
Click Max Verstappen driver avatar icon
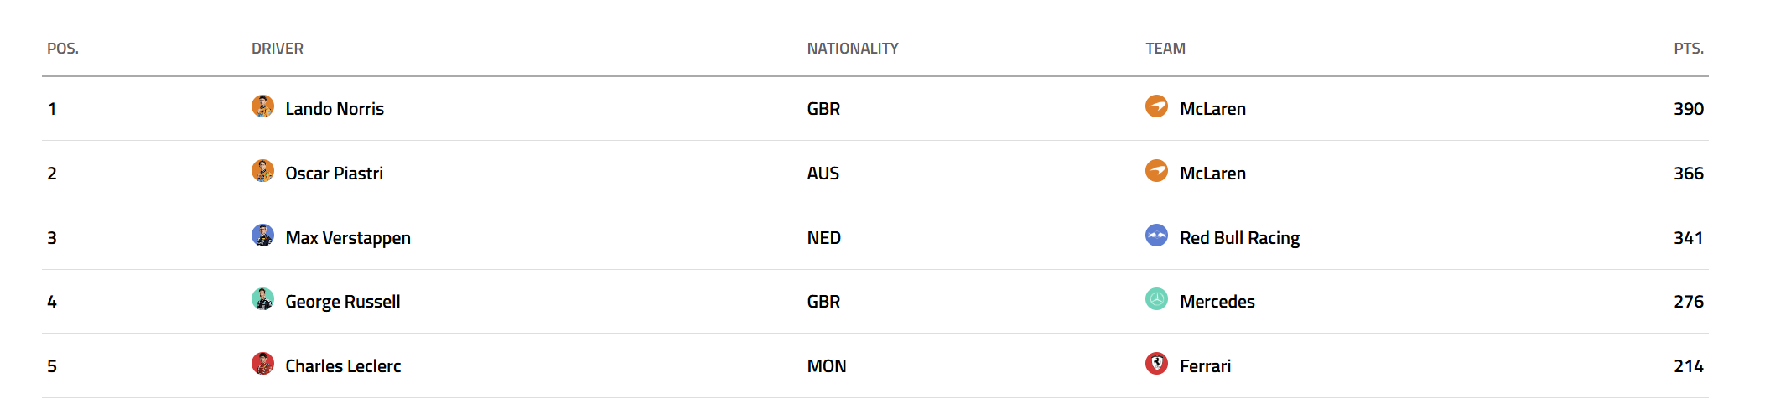[262, 236]
